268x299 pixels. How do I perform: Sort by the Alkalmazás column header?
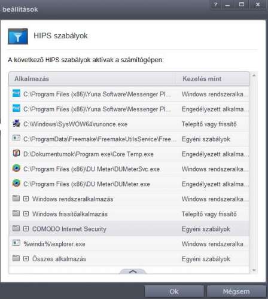pos(92,79)
